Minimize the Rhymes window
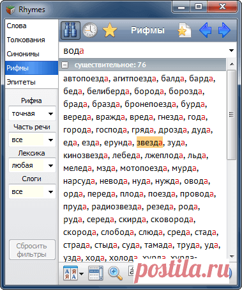Image resolution: width=242 pixels, height=290 pixels. [181, 7]
